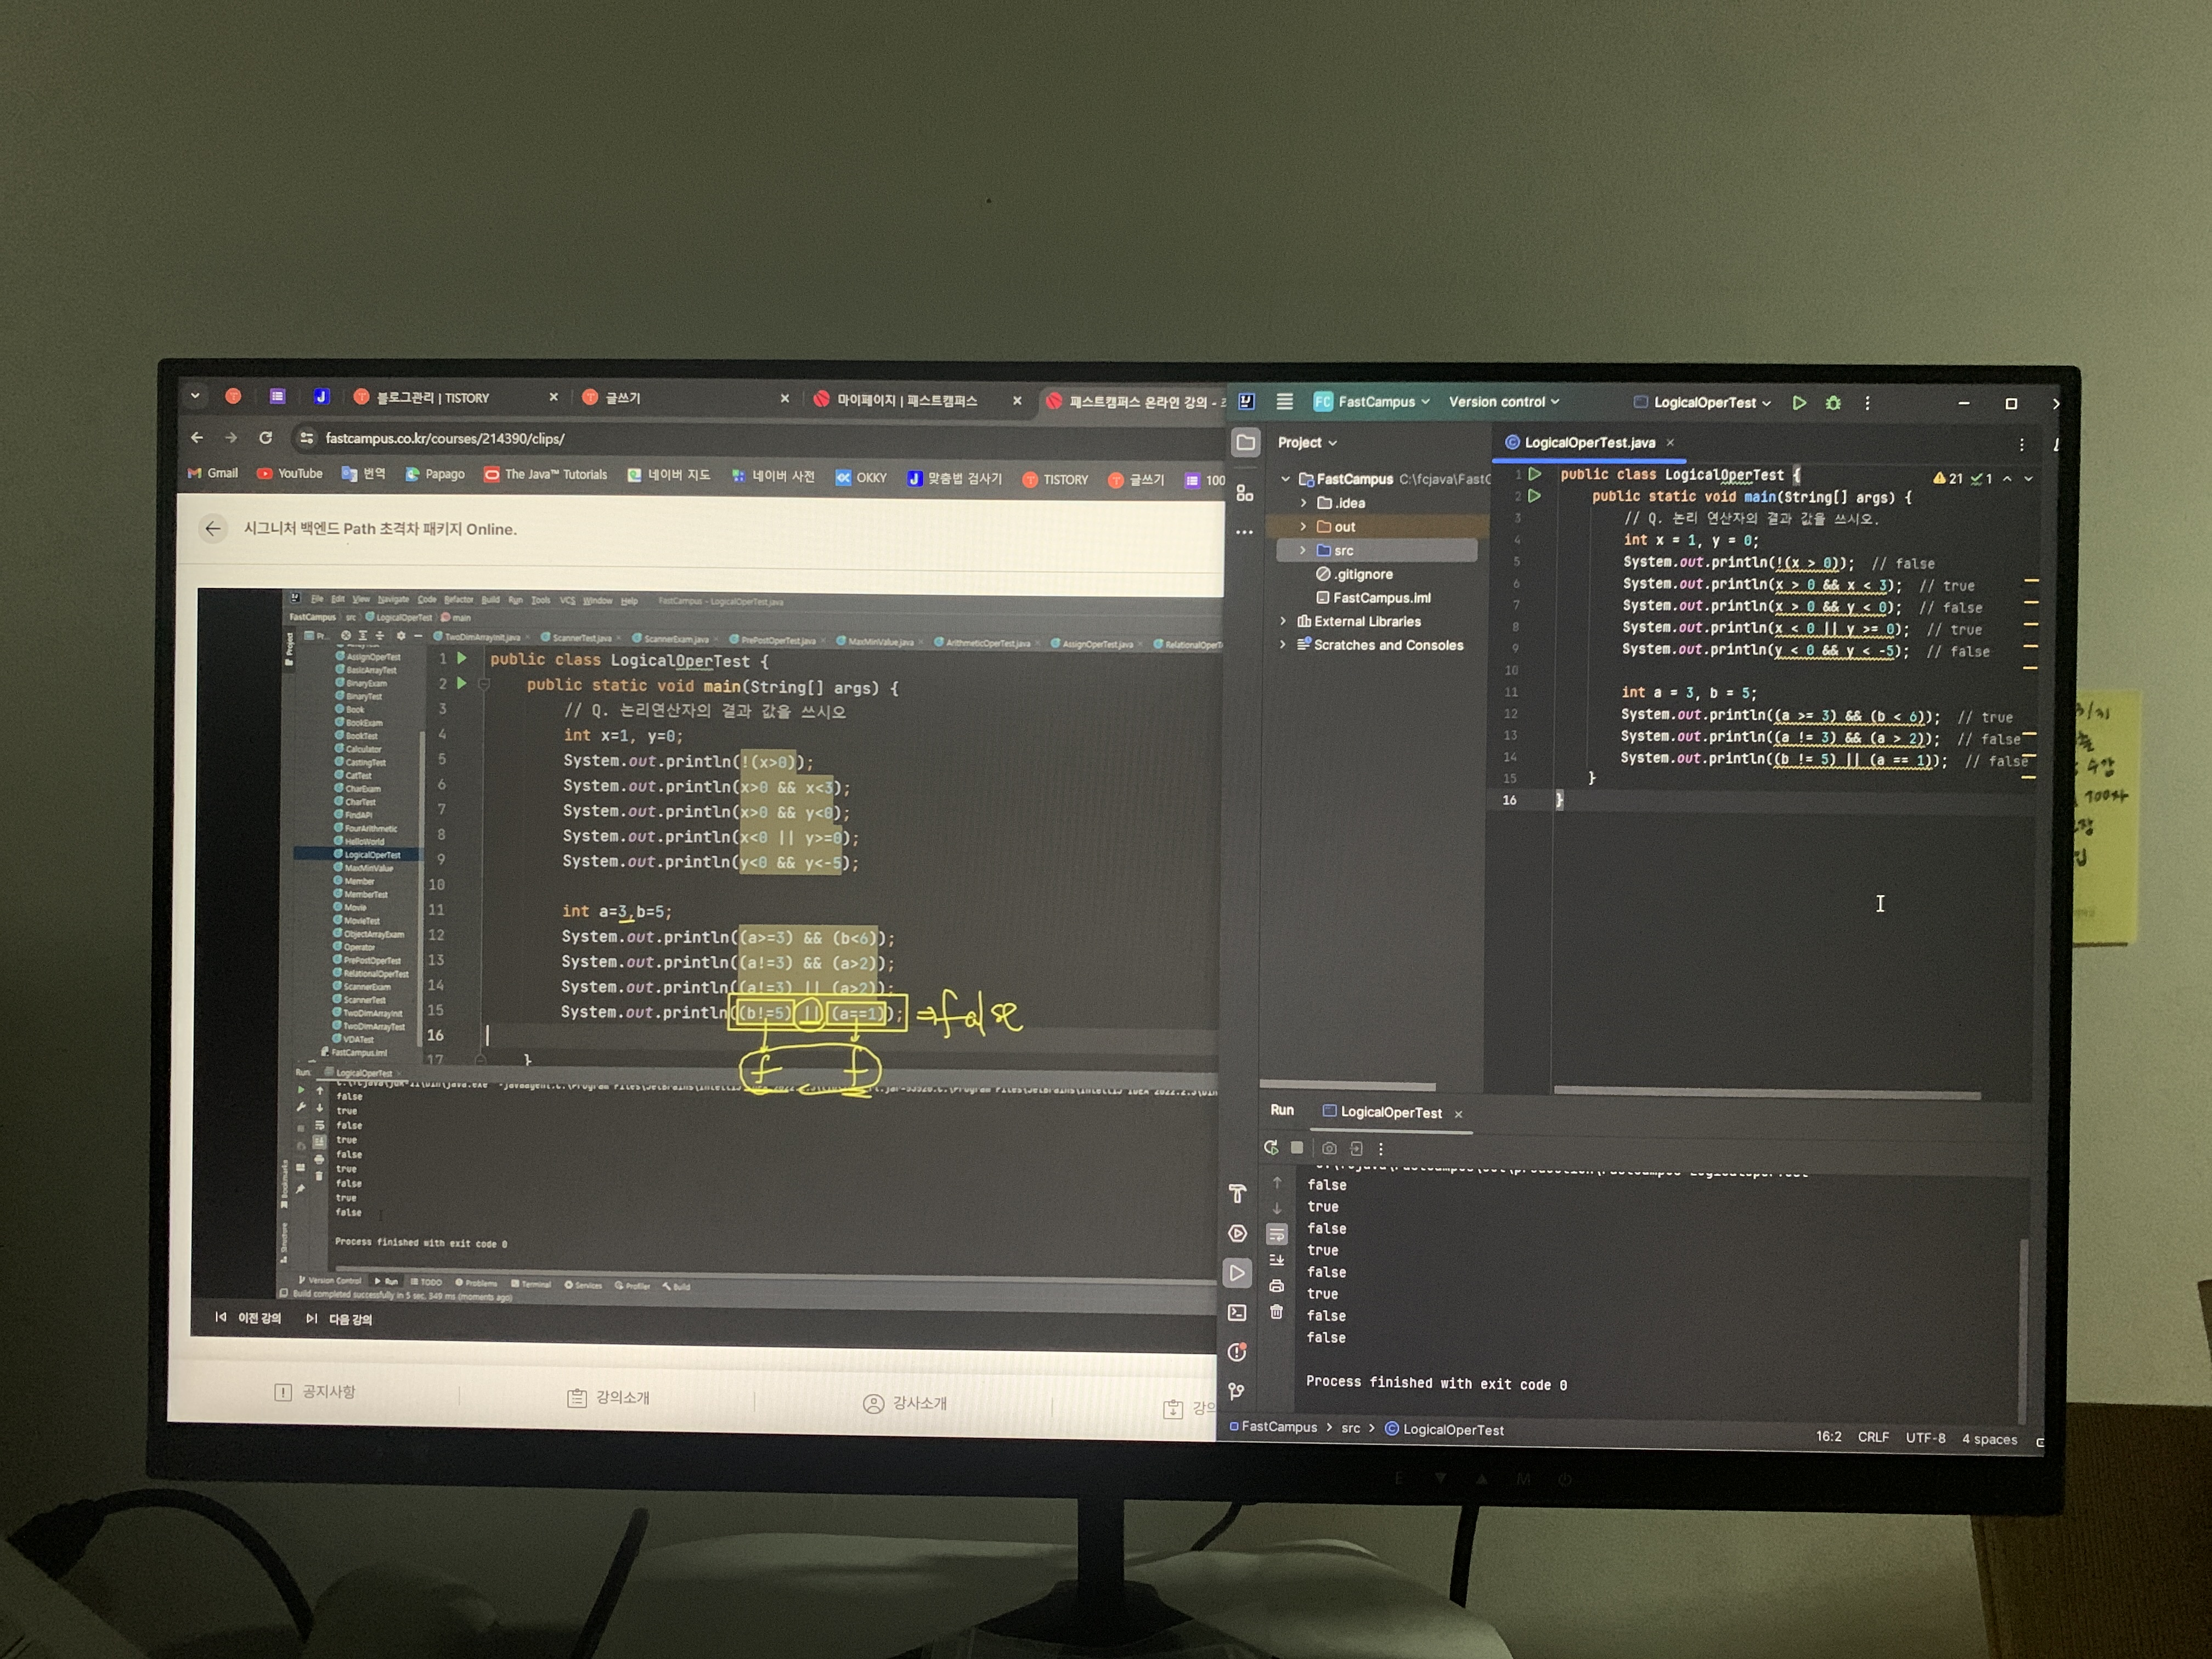
Task: Click the Print console output icon
Action: pyautogui.click(x=1277, y=1286)
